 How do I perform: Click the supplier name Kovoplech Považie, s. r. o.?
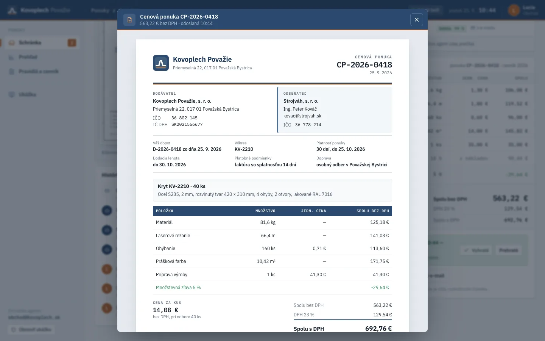pyautogui.click(x=182, y=101)
